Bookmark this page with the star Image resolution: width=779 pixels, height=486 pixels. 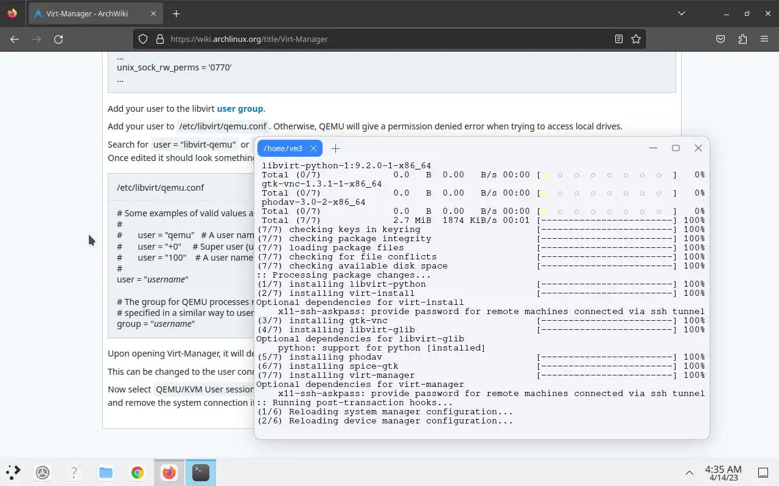tap(636, 39)
